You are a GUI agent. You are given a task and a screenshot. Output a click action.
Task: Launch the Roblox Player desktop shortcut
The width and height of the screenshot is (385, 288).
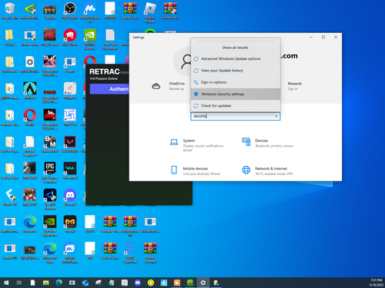click(x=150, y=12)
